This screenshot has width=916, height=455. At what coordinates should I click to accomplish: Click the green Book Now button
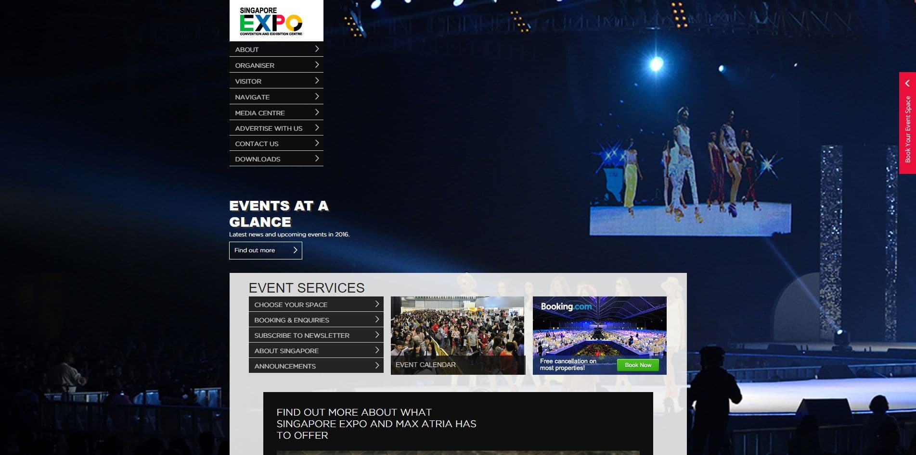pyautogui.click(x=638, y=365)
